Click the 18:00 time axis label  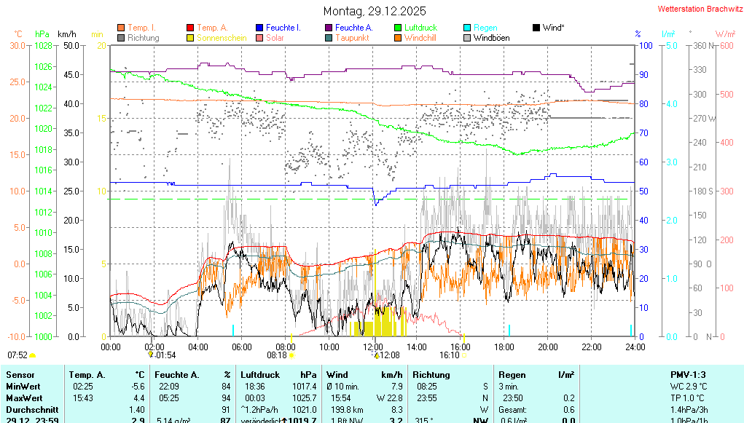(x=504, y=347)
